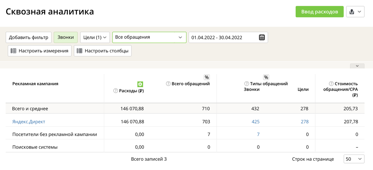Toggle percent icon above 'Типы обращений'
Image resolution: width=373 pixels, height=170 pixels.
tap(266, 77)
